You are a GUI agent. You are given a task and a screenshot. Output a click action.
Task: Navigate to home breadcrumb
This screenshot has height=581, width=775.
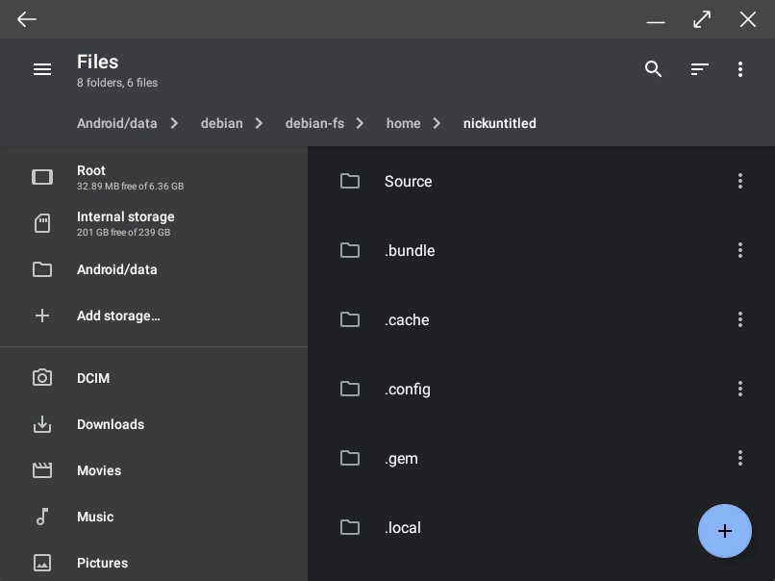click(403, 123)
